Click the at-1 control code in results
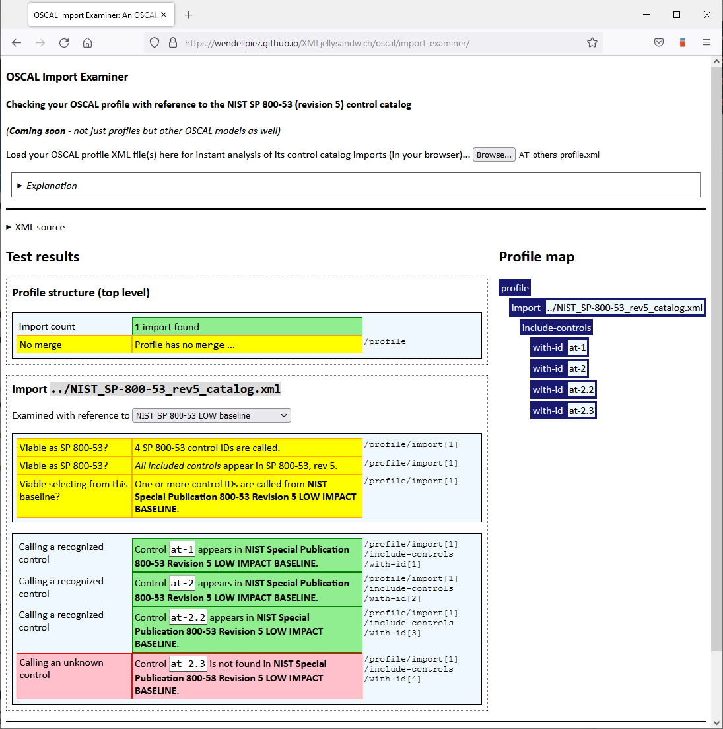 point(182,549)
